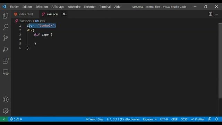
Task: Click on the @if expr line
Action: [43, 35]
